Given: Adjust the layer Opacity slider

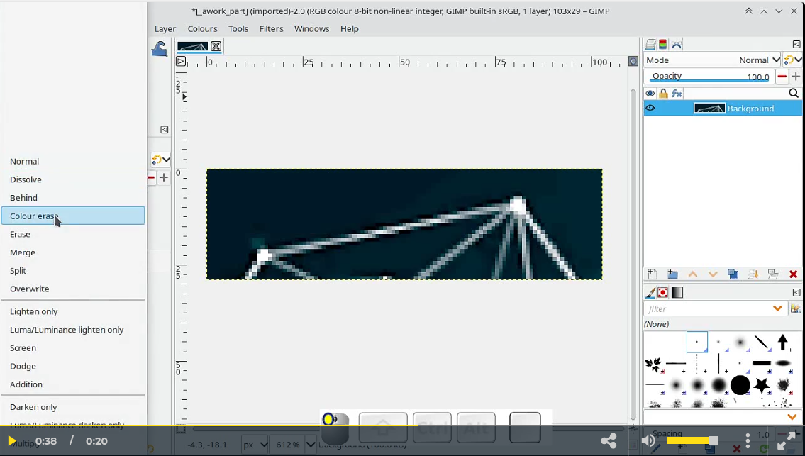Looking at the screenshot, I should pyautogui.click(x=709, y=77).
